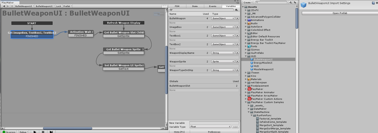This screenshot has height=133, width=378.
Task: Step one frame with the step button
Action: coord(51,132)
